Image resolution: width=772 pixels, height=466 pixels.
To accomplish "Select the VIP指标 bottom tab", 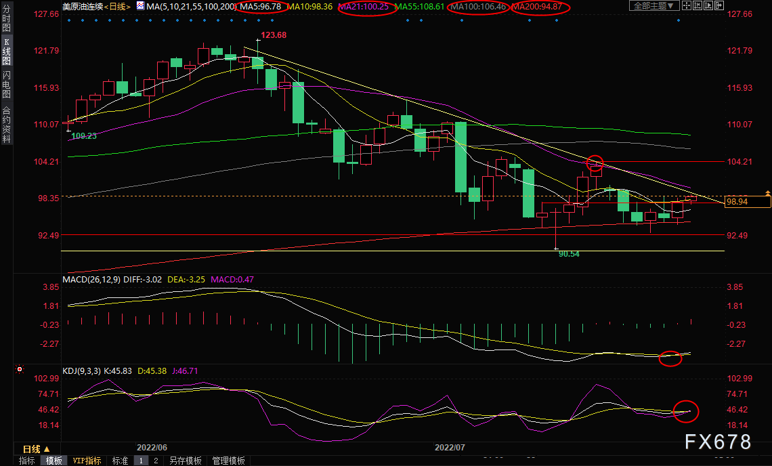I will (x=87, y=461).
